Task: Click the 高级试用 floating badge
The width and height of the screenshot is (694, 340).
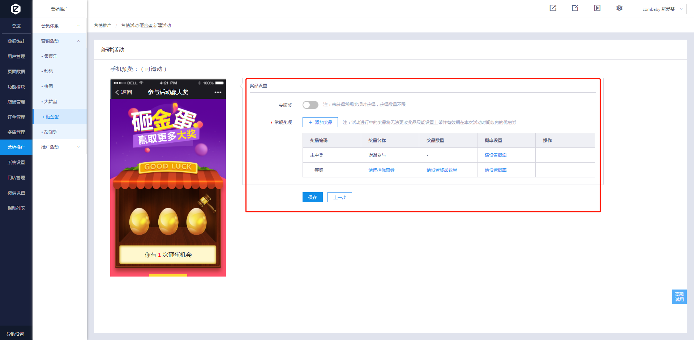Action: (679, 297)
